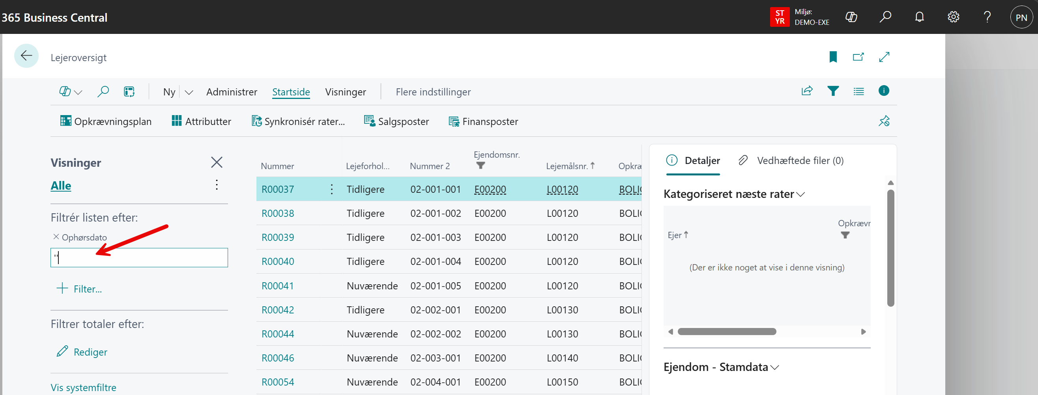Open Copilot dropdown in action bar

pos(71,92)
